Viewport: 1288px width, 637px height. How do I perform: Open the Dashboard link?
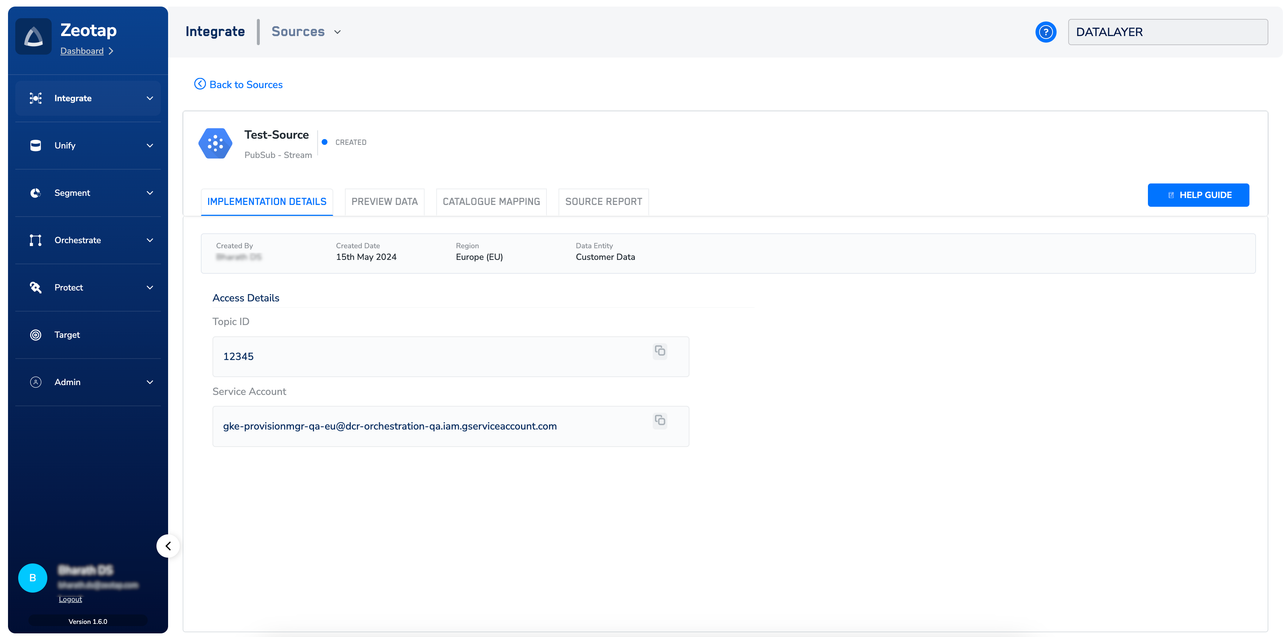[x=82, y=51]
